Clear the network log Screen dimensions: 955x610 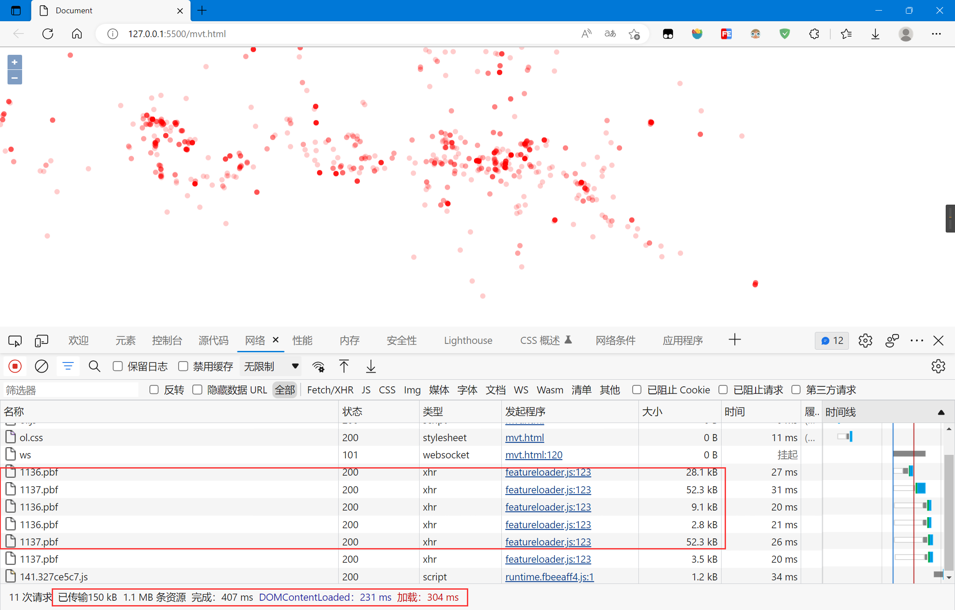tap(42, 366)
